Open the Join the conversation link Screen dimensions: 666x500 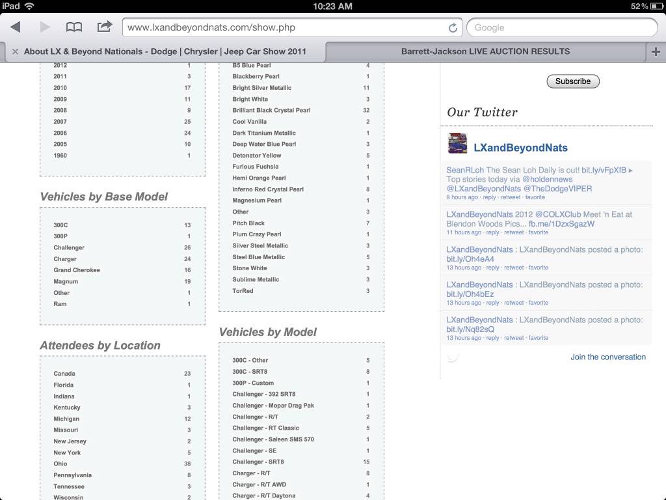click(608, 357)
